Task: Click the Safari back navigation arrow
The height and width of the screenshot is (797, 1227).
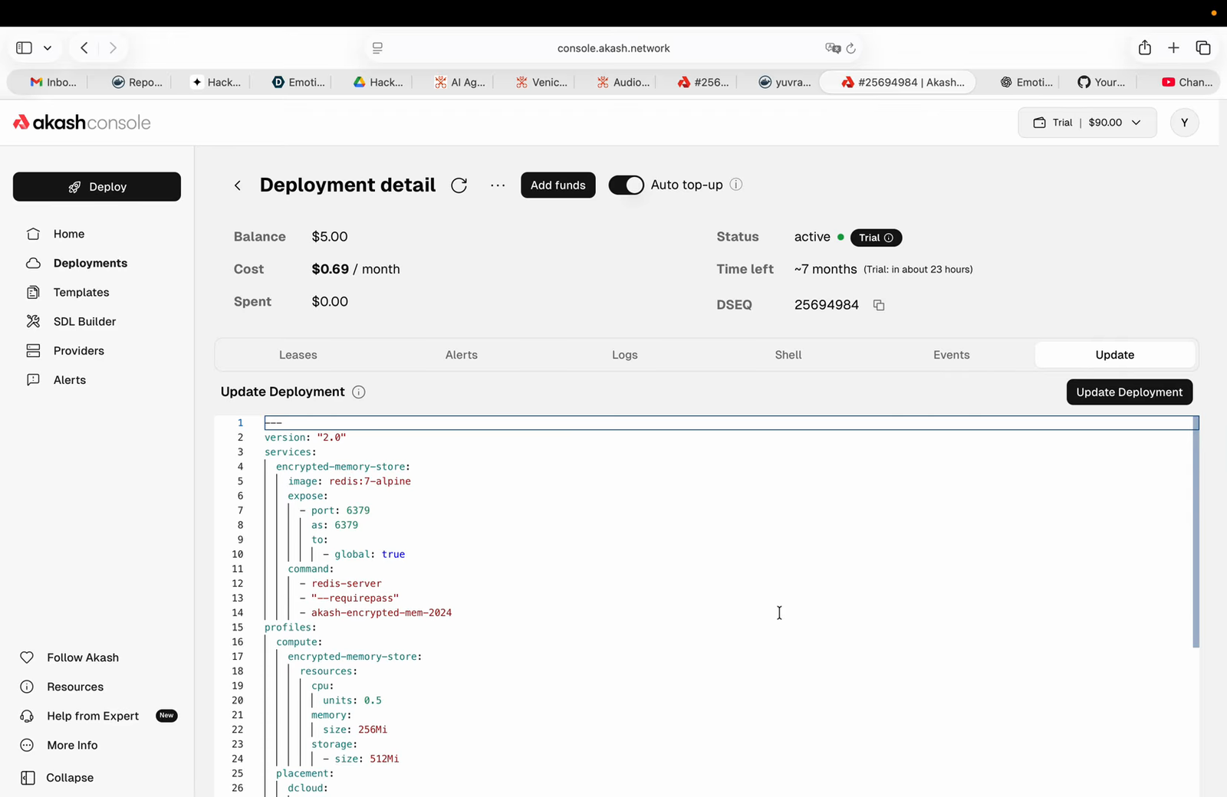Action: (x=84, y=48)
